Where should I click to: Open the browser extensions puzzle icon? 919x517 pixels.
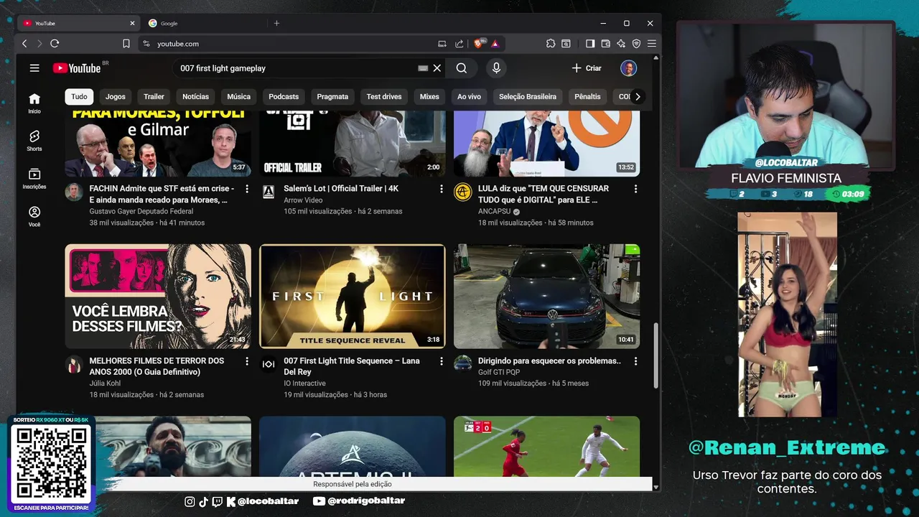point(551,44)
